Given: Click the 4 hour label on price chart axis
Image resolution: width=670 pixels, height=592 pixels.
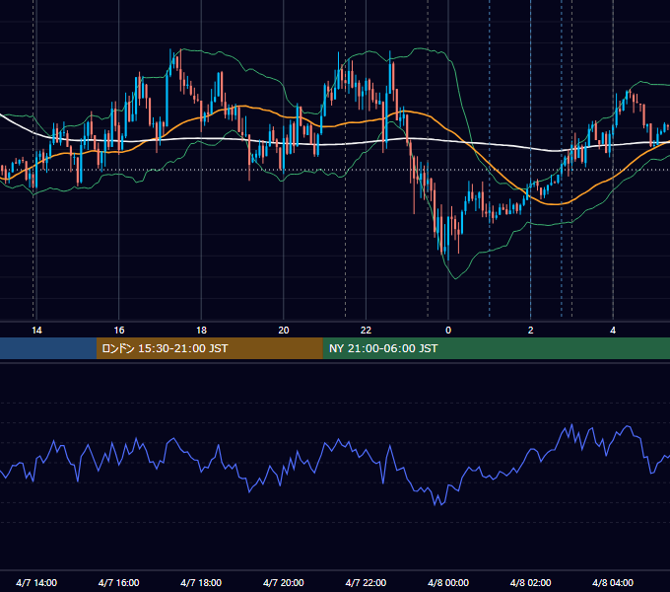Looking at the screenshot, I should pyautogui.click(x=613, y=331).
